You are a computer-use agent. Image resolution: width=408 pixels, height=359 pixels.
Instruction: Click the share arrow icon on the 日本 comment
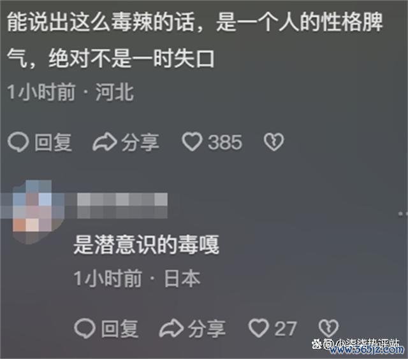pyautogui.click(x=171, y=328)
